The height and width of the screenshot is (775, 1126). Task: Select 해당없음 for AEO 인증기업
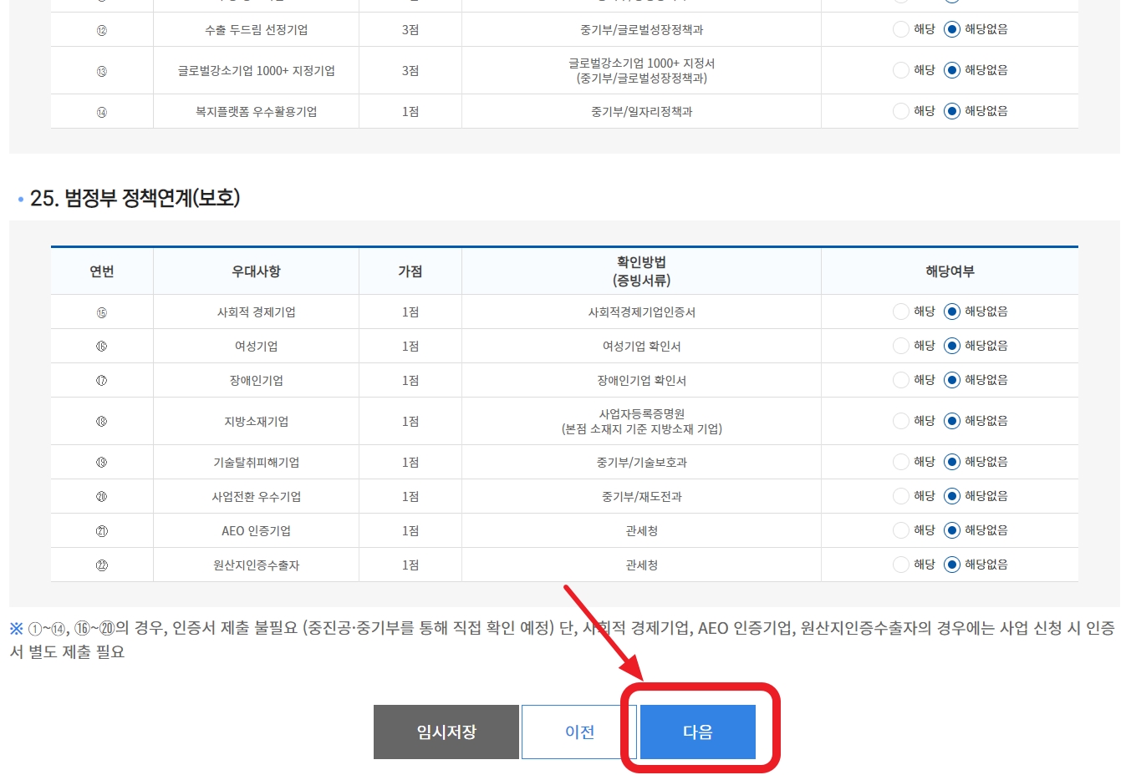pos(951,530)
